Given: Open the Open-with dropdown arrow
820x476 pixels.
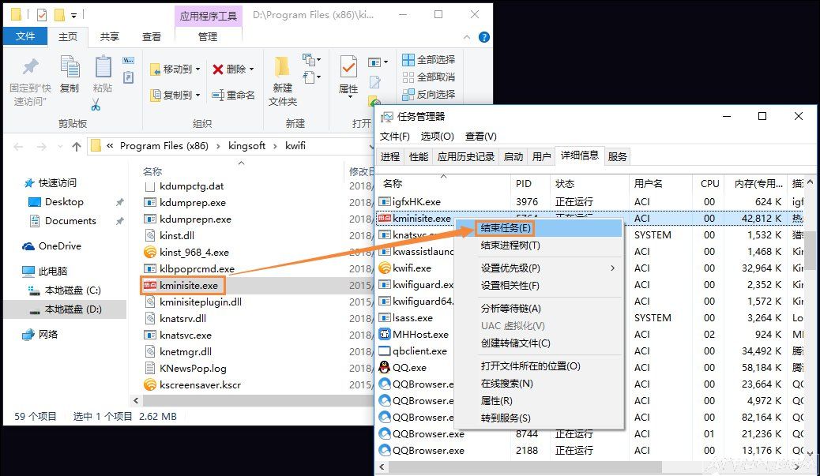Looking at the screenshot, I should tap(386, 62).
